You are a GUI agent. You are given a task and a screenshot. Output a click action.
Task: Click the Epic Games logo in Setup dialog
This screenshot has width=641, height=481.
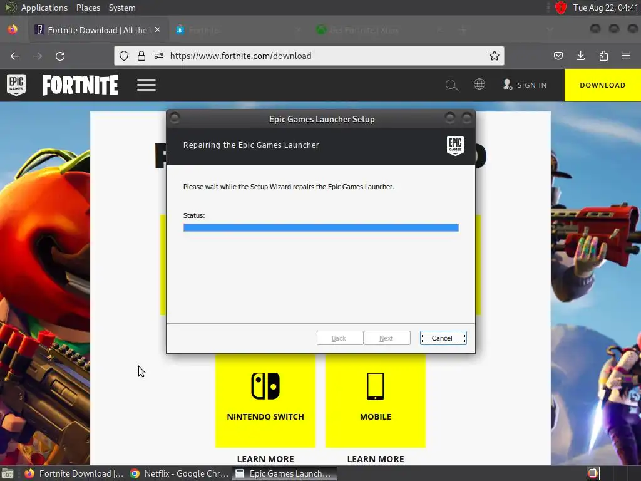click(456, 145)
